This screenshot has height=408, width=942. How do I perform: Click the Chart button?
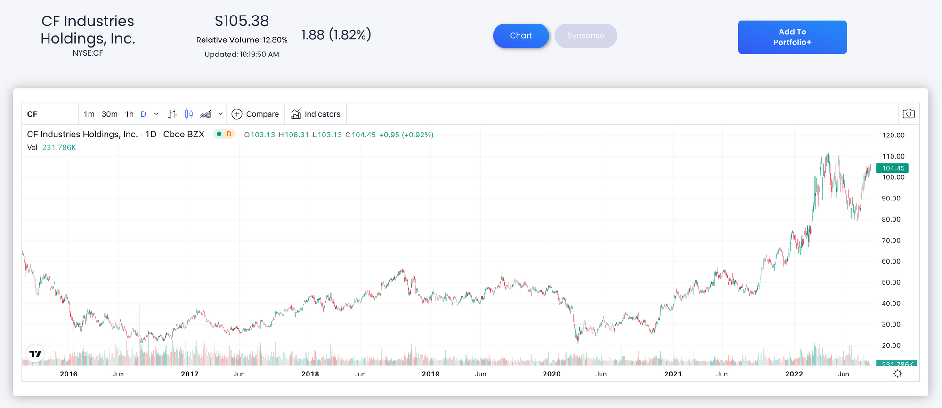click(520, 36)
